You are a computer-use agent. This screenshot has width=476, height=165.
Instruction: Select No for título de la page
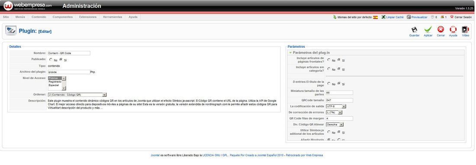[329, 84]
